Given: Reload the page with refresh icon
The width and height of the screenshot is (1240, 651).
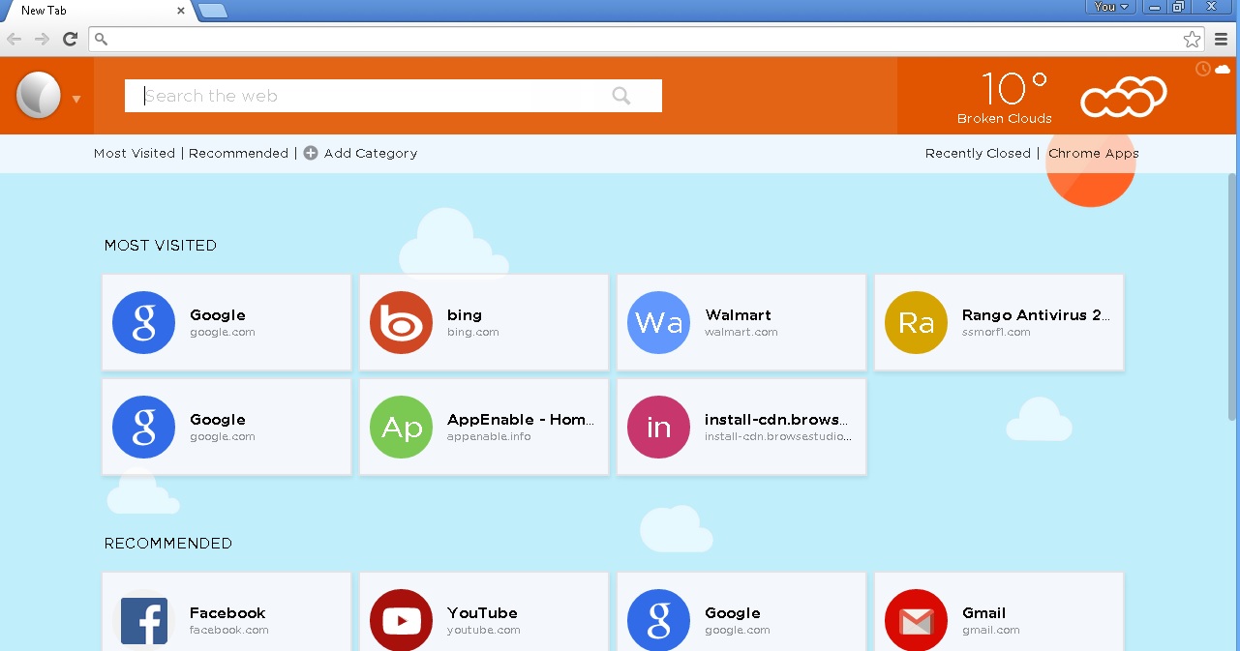Looking at the screenshot, I should (x=70, y=39).
